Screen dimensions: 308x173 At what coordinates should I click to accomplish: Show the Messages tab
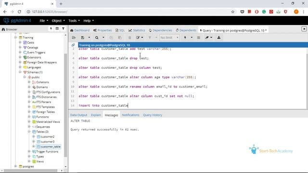pyautogui.click(x=111, y=115)
